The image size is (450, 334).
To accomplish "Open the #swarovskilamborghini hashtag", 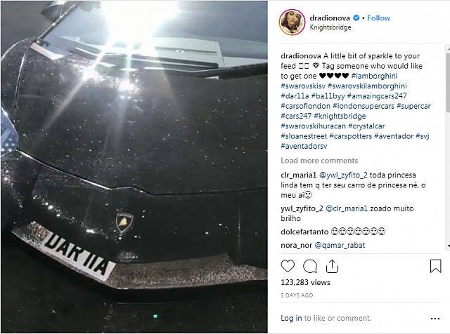I will pos(367,86).
